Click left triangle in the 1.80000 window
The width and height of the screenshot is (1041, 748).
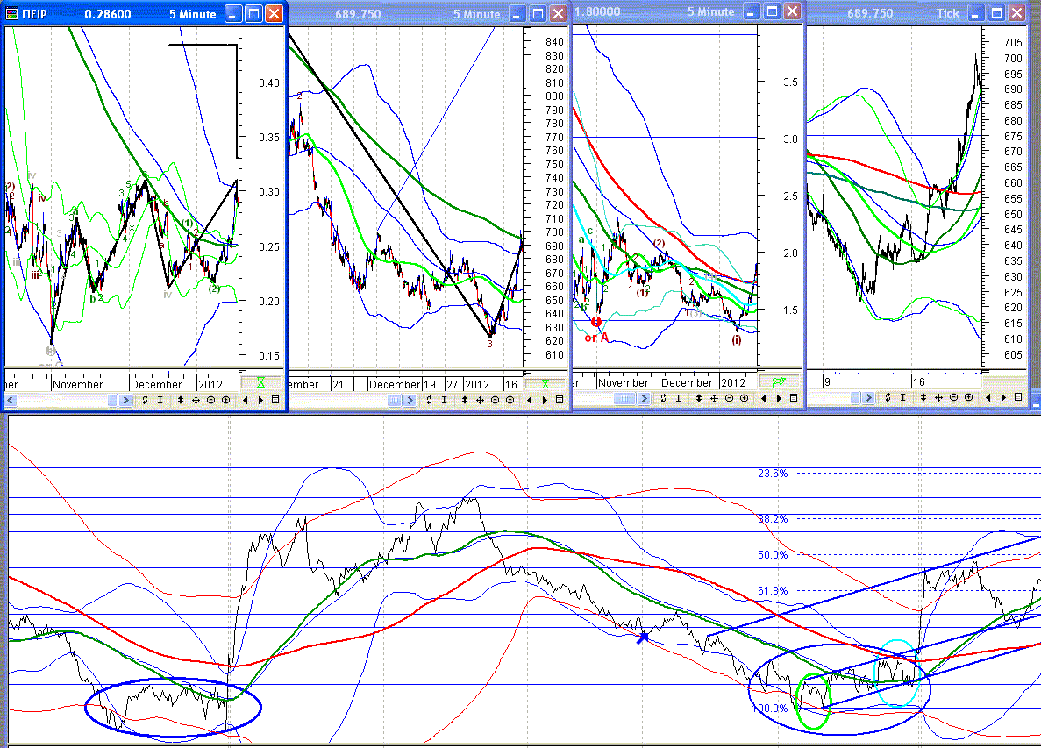(x=763, y=398)
